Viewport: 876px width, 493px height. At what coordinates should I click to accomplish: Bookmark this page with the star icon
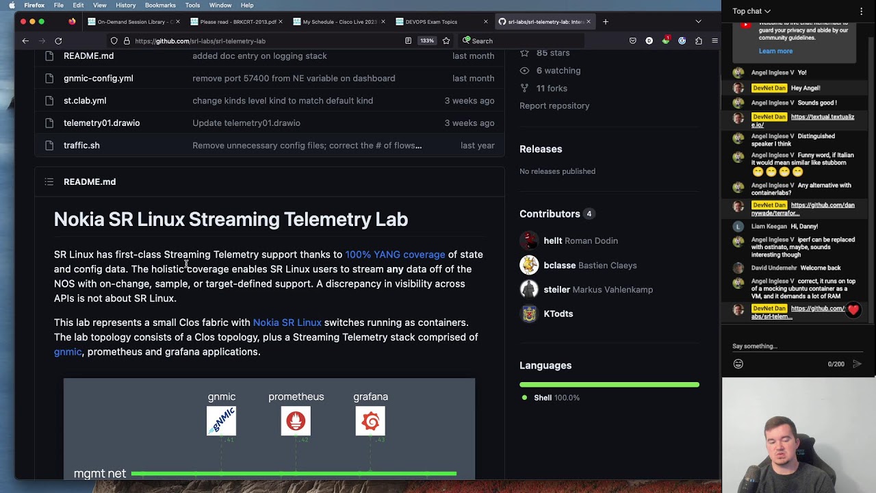[x=446, y=41]
